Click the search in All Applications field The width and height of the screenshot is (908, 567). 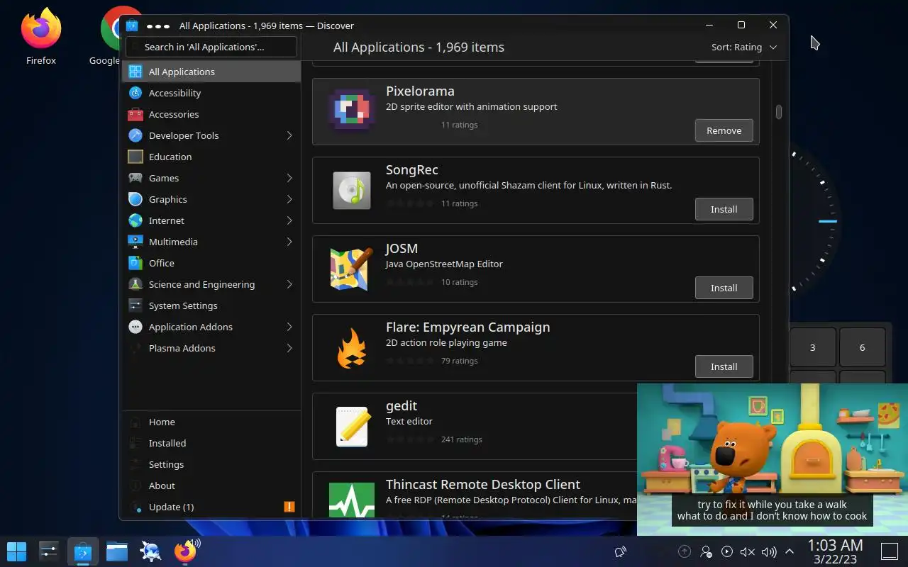211,47
